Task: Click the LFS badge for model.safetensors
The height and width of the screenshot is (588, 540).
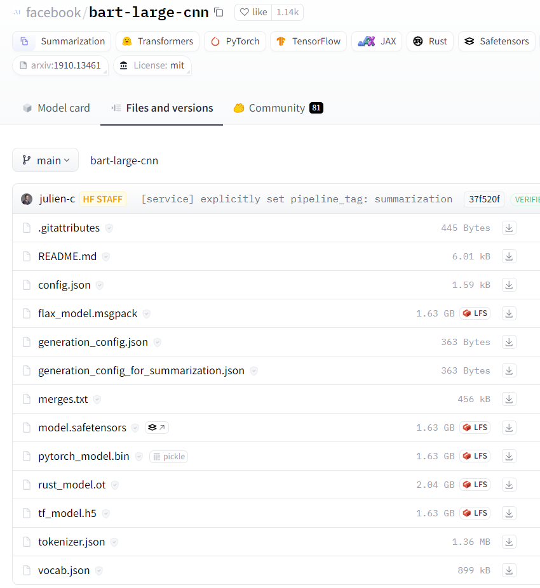Action: click(x=475, y=427)
